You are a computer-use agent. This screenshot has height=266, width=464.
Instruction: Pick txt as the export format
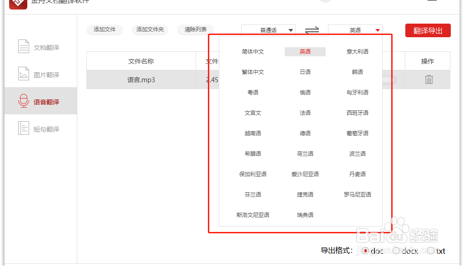(x=430, y=251)
